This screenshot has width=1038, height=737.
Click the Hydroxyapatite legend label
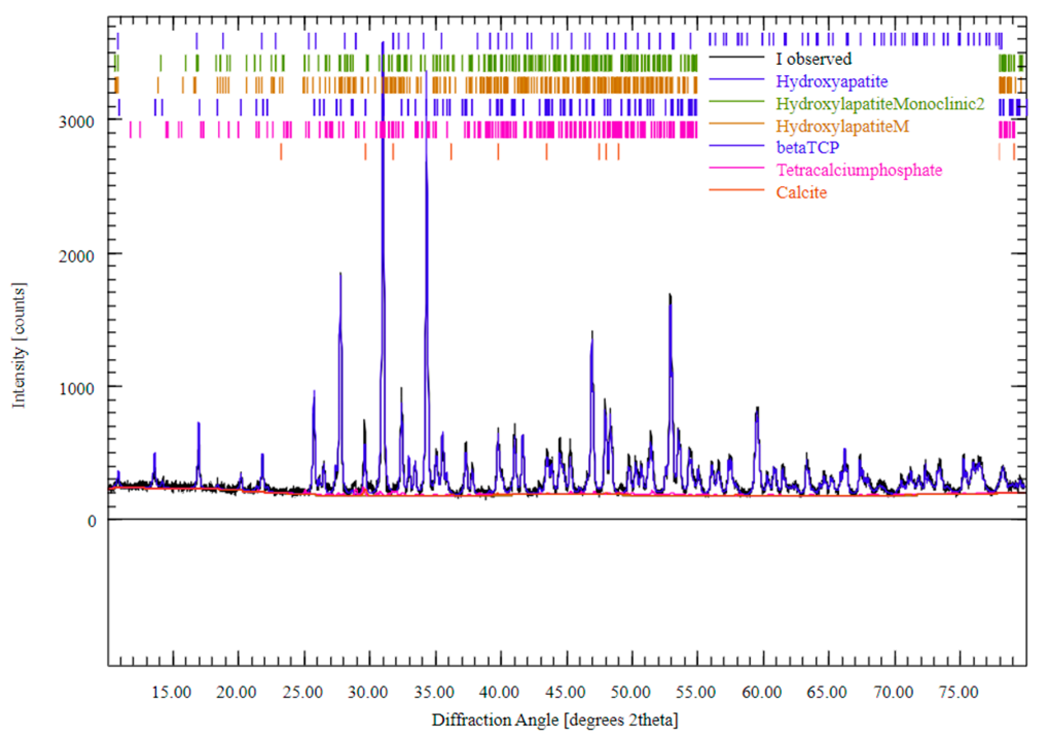coord(831,81)
